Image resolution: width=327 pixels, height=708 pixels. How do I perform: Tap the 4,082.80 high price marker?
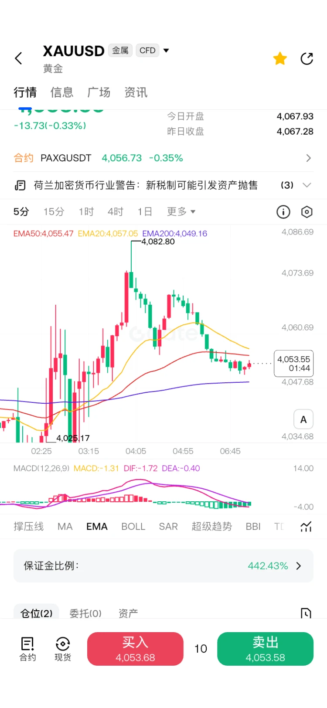point(158,242)
